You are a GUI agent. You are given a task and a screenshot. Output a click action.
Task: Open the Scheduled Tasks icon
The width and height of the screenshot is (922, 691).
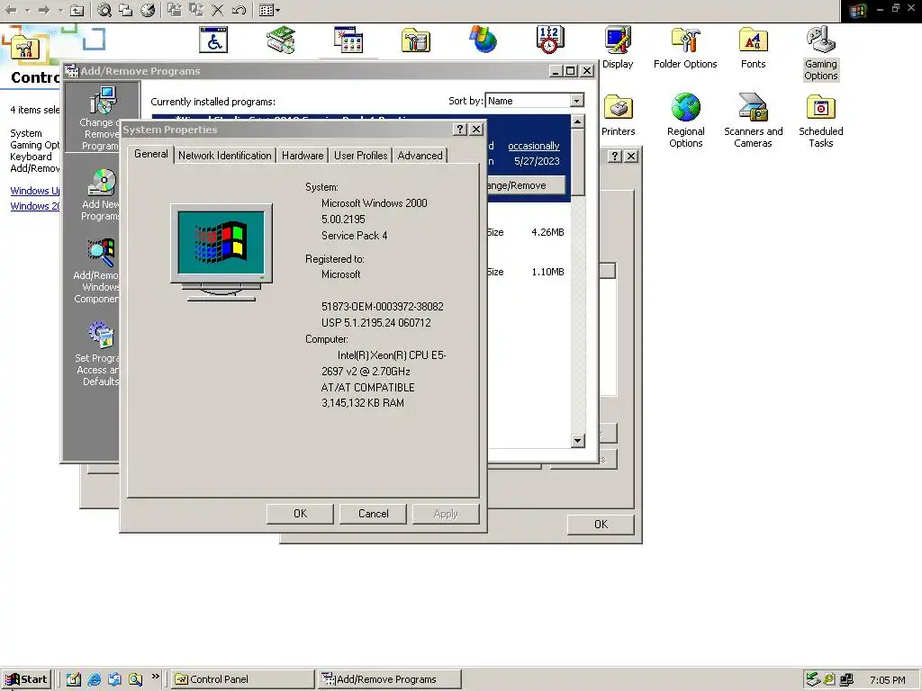pos(821,121)
